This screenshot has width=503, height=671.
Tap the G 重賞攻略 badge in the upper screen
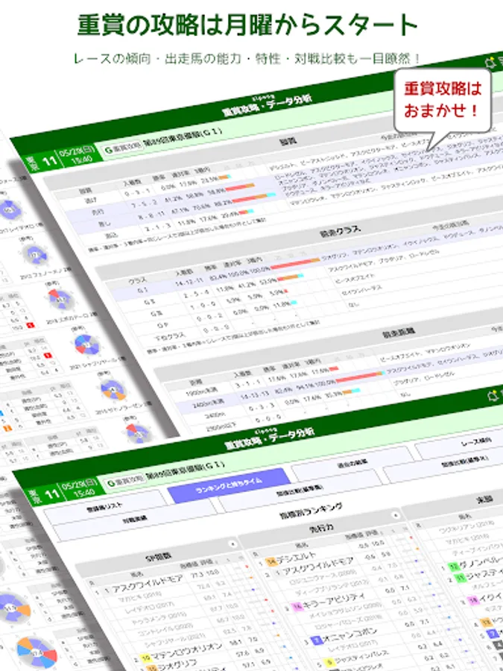122,148
